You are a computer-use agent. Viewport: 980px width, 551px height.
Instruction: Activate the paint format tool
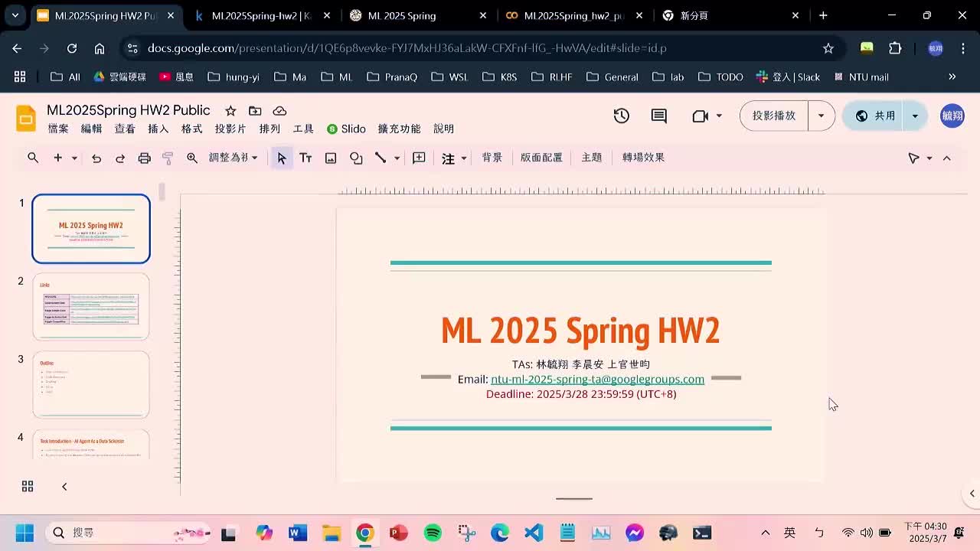coord(168,158)
